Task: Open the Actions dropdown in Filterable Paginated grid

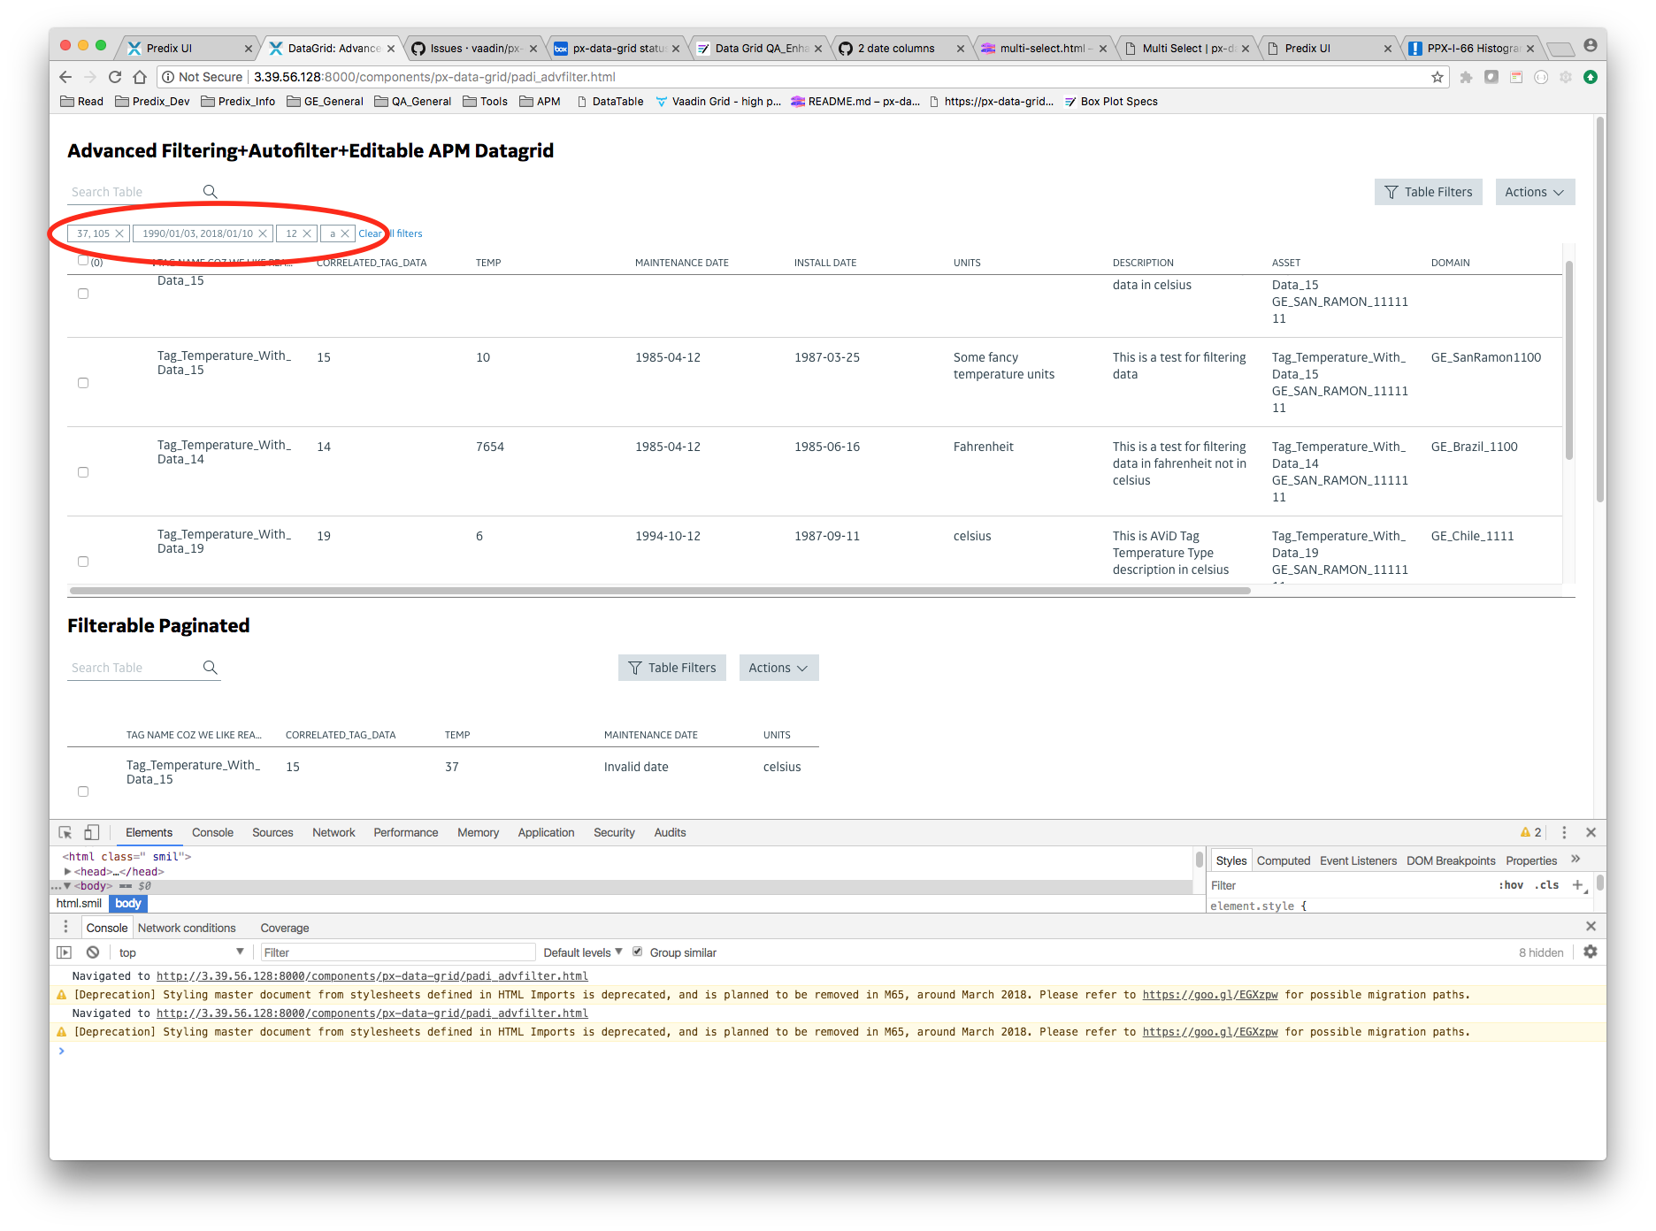Action: point(778,668)
